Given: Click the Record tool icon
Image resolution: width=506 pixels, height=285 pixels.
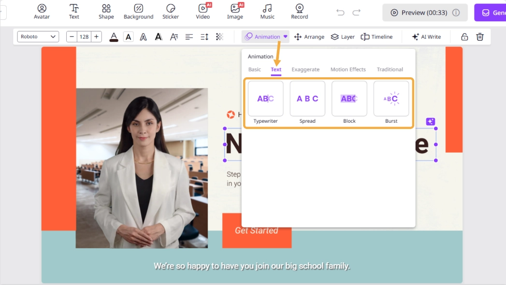Looking at the screenshot, I should pos(299,8).
